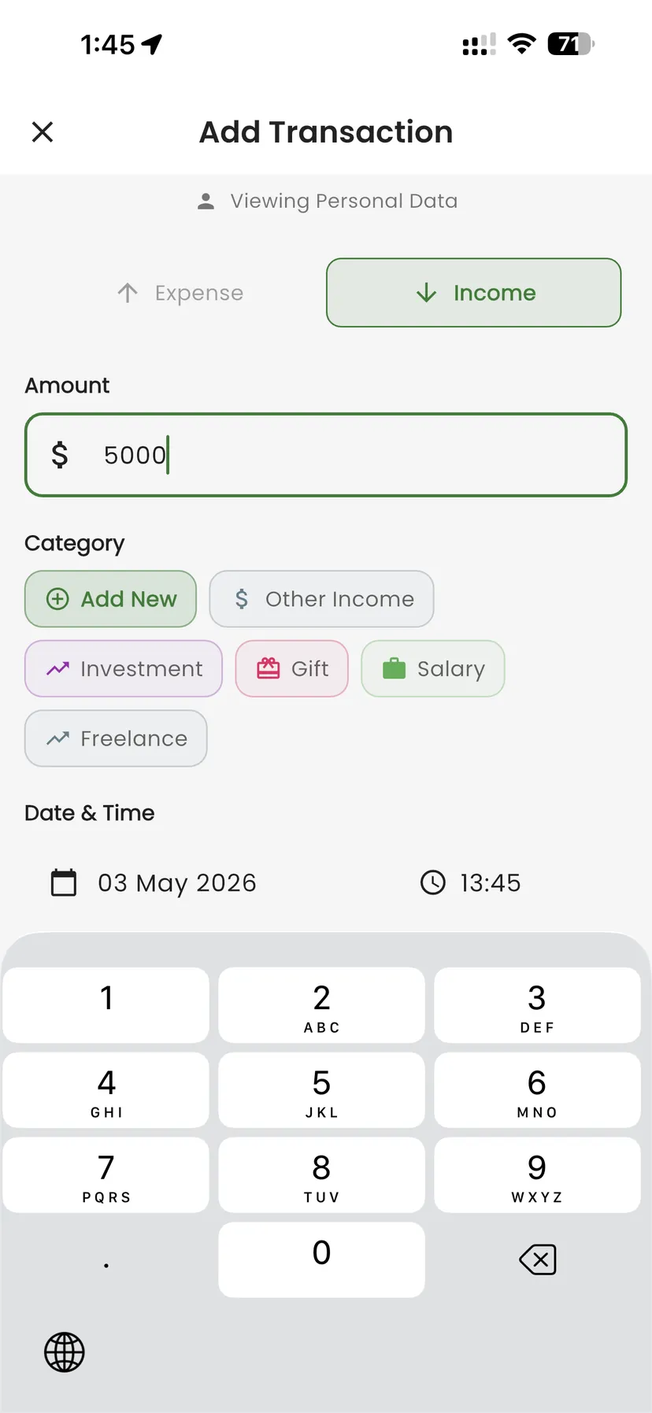Add New category button
Viewport: 652px width, 1413px height.
coord(110,599)
